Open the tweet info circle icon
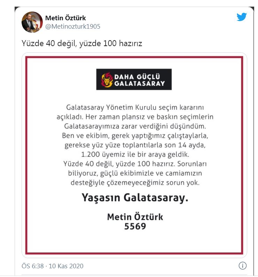Image resolution: width=258 pixels, height=277 pixels. point(242,265)
